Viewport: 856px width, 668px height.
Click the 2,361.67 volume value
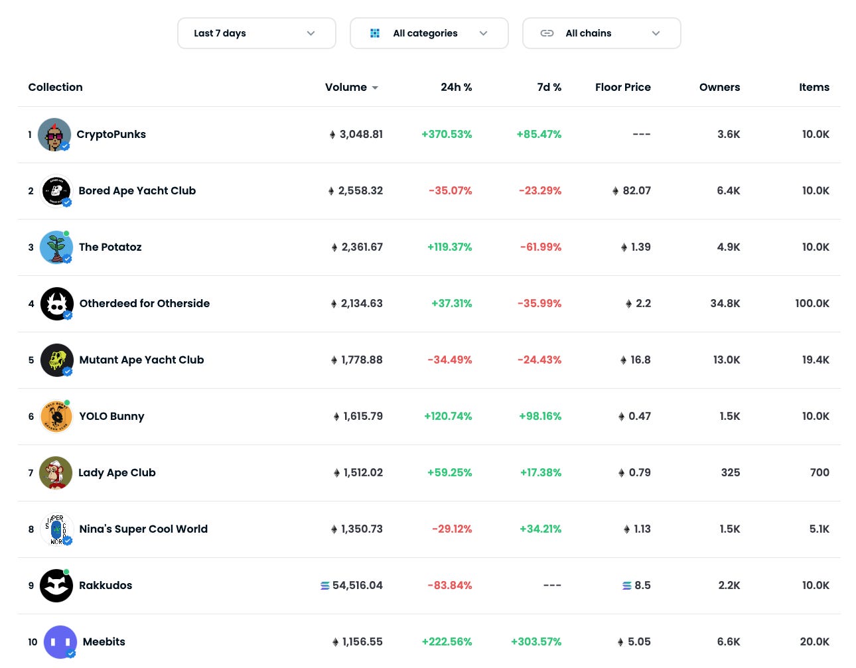point(362,247)
